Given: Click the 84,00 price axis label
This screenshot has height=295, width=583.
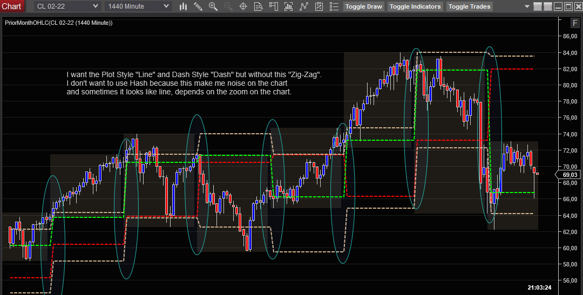Looking at the screenshot, I should click(570, 53).
